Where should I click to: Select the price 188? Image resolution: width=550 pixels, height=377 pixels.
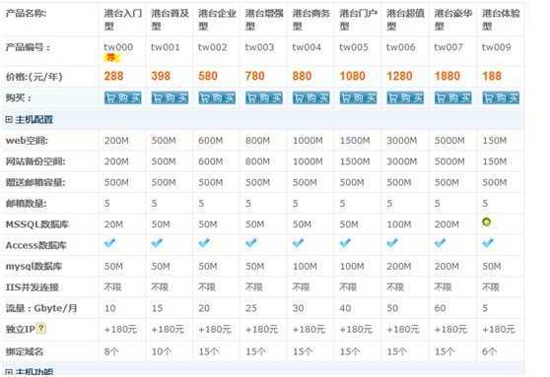[x=492, y=76]
